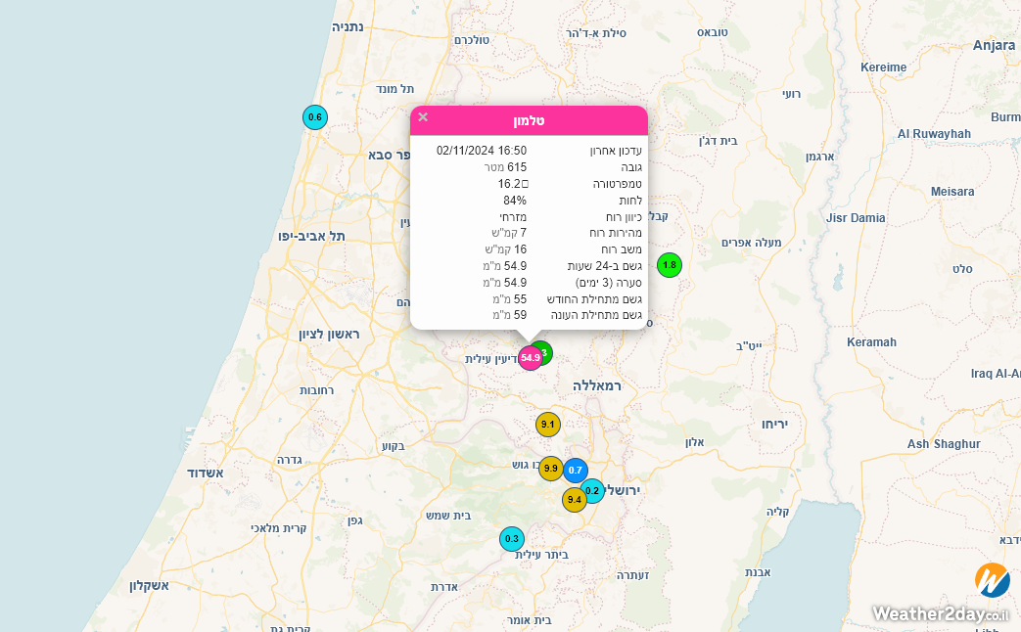Open the yellow 9.1 station marker
Image resolution: width=1021 pixels, height=632 pixels.
point(548,425)
